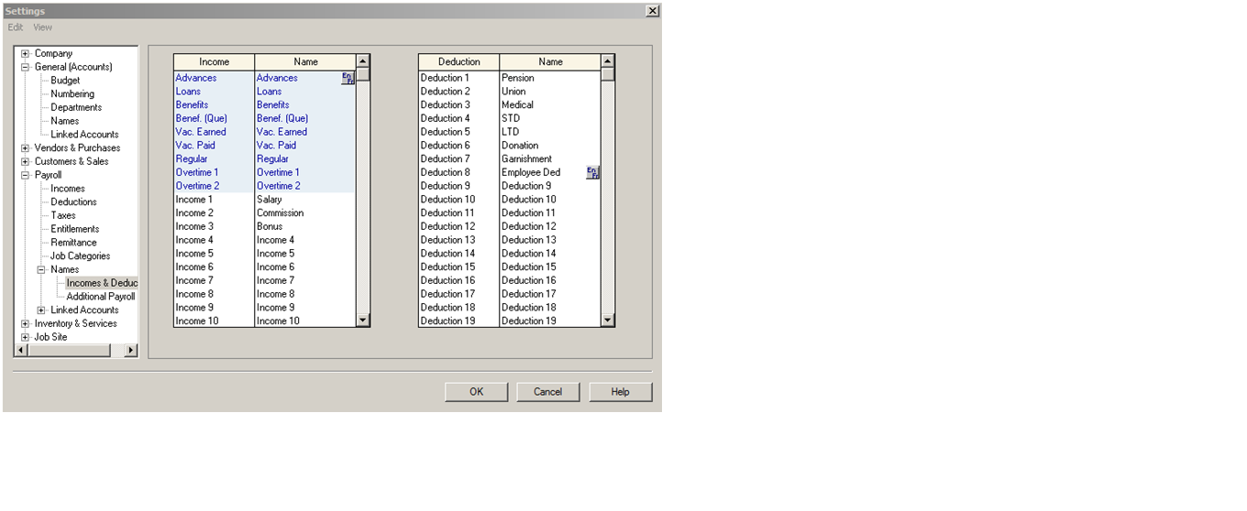Confirm settings with OK button
1247x511 pixels.
point(477,392)
